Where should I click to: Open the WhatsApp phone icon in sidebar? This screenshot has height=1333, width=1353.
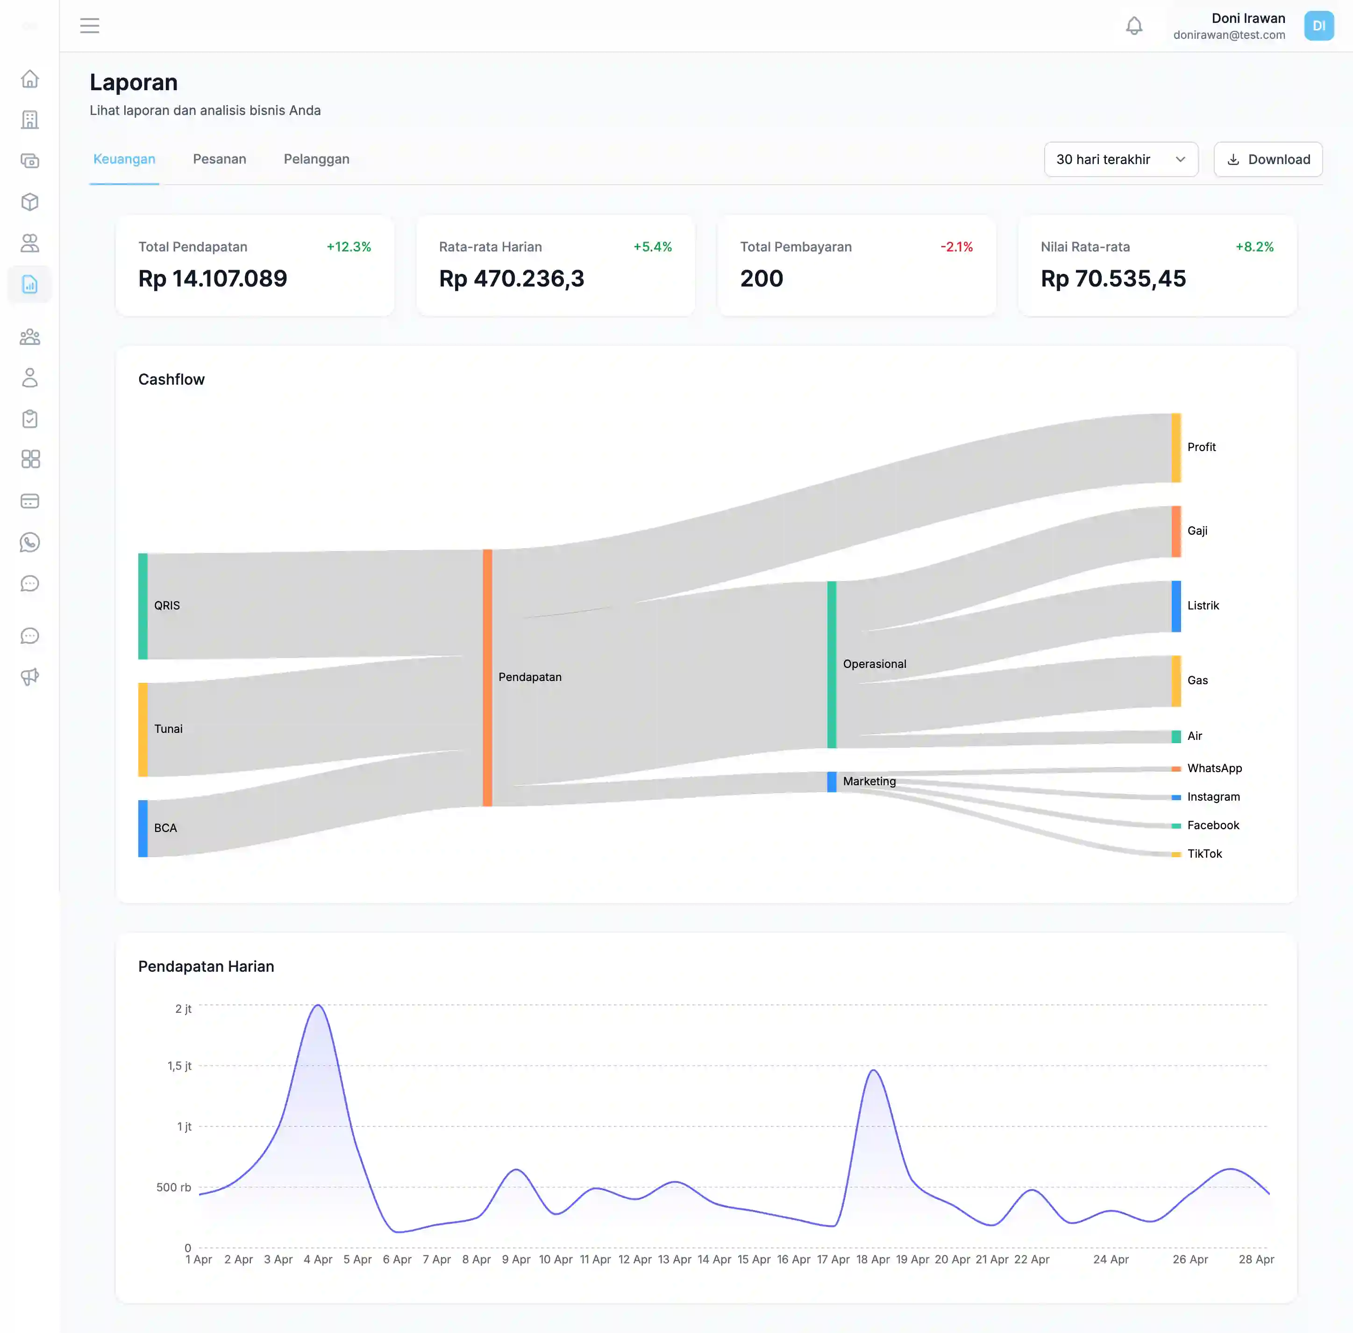tap(30, 542)
